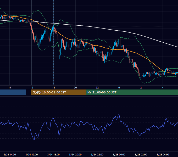Click the 3/24 14:00 date label
Image resolution: width=178 pixels, height=157 pixels.
(x=10, y=154)
